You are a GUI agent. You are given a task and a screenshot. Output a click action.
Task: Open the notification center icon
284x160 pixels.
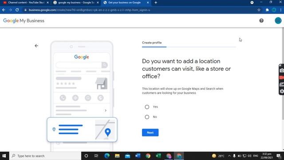click(279, 156)
